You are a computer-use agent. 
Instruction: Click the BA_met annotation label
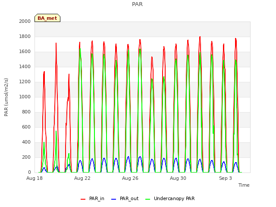47,18
